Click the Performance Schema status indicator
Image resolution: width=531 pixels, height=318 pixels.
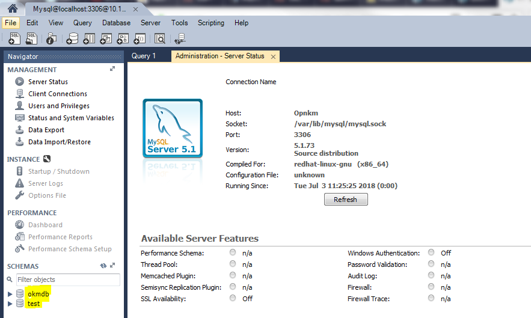pyautogui.click(x=233, y=253)
